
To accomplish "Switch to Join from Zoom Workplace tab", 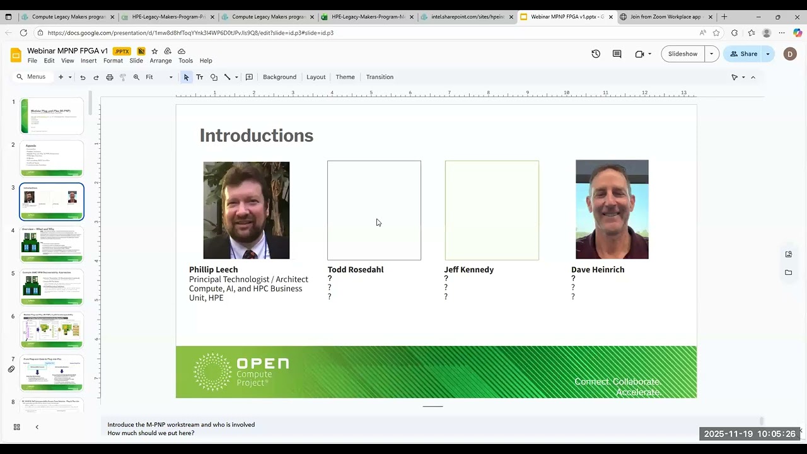I will point(667,17).
